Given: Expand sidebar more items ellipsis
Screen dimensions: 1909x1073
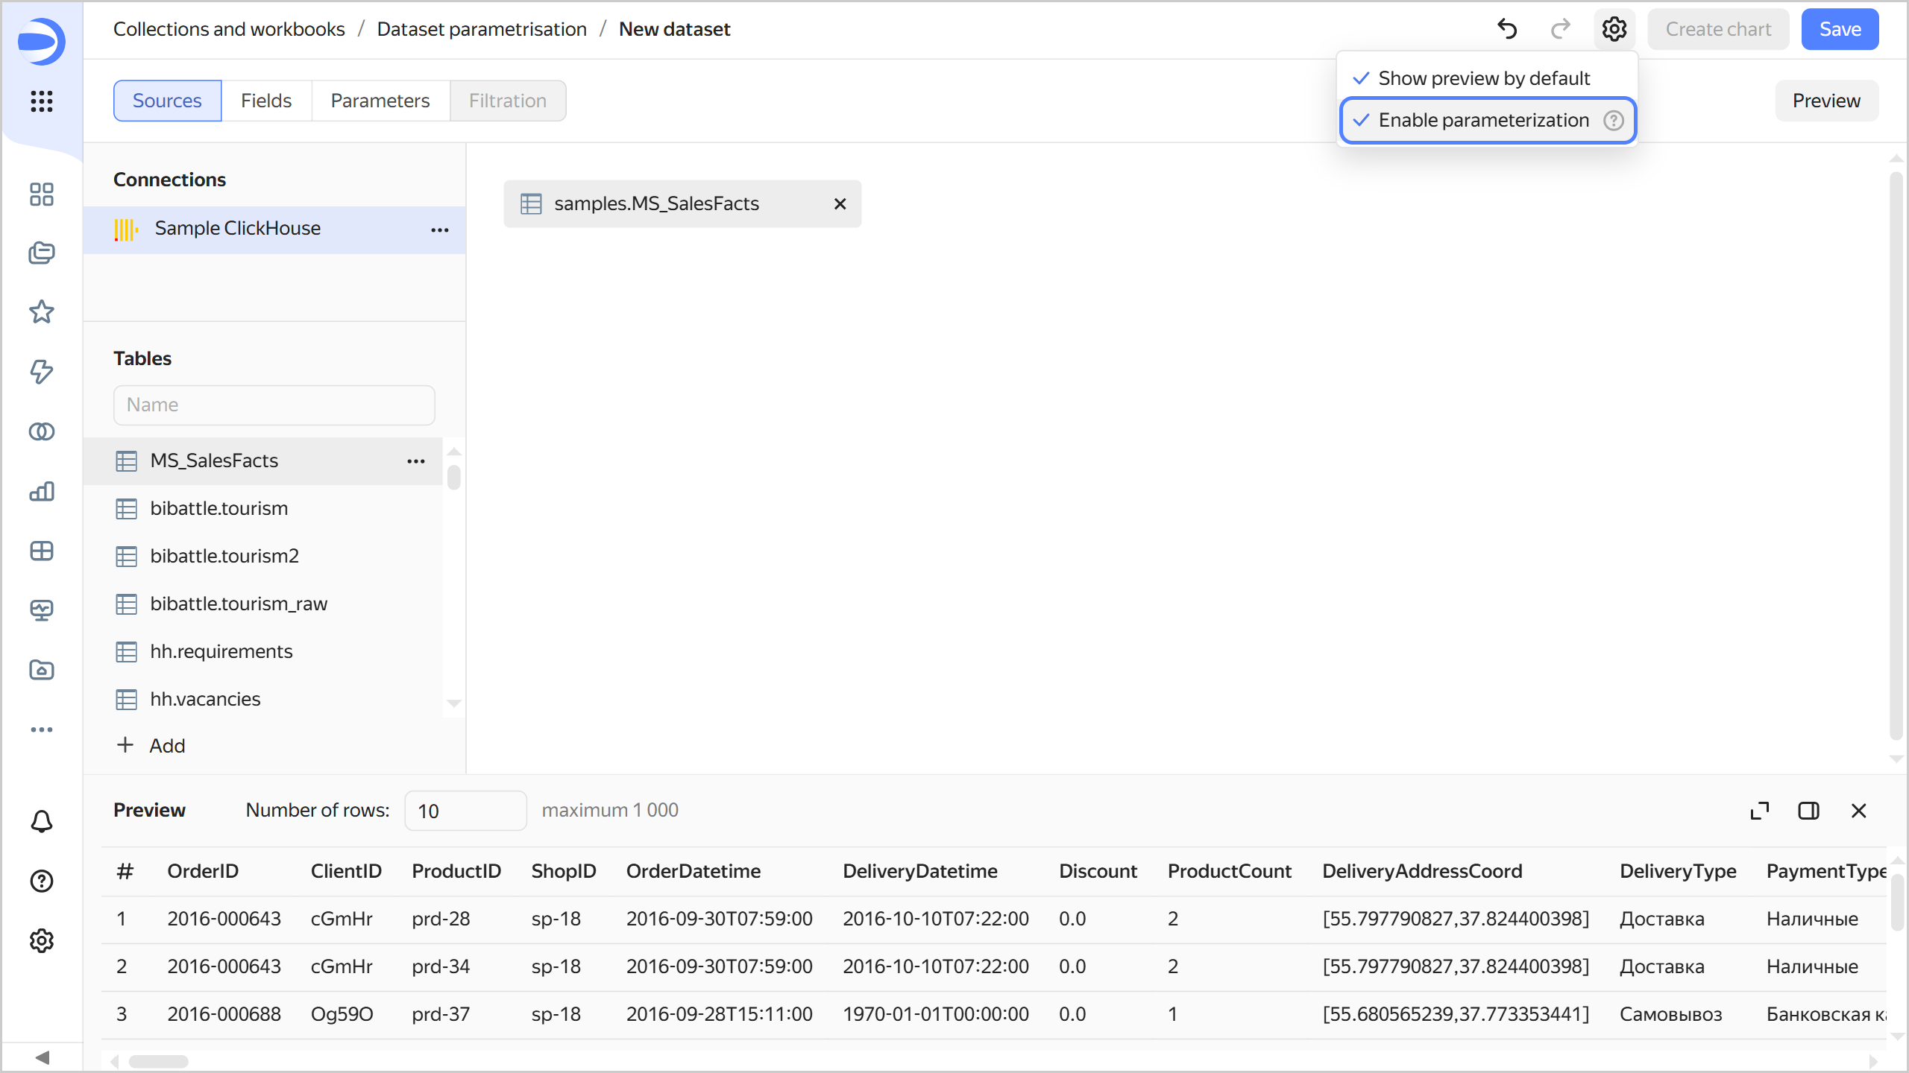Looking at the screenshot, I should [42, 729].
